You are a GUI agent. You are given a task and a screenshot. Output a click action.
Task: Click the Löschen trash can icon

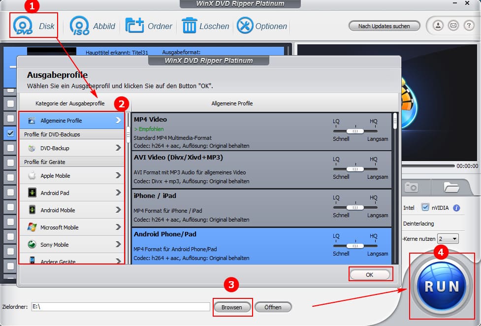[189, 26]
